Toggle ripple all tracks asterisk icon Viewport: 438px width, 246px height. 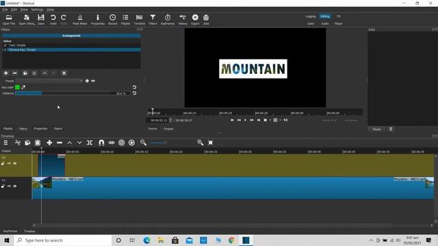click(x=131, y=143)
